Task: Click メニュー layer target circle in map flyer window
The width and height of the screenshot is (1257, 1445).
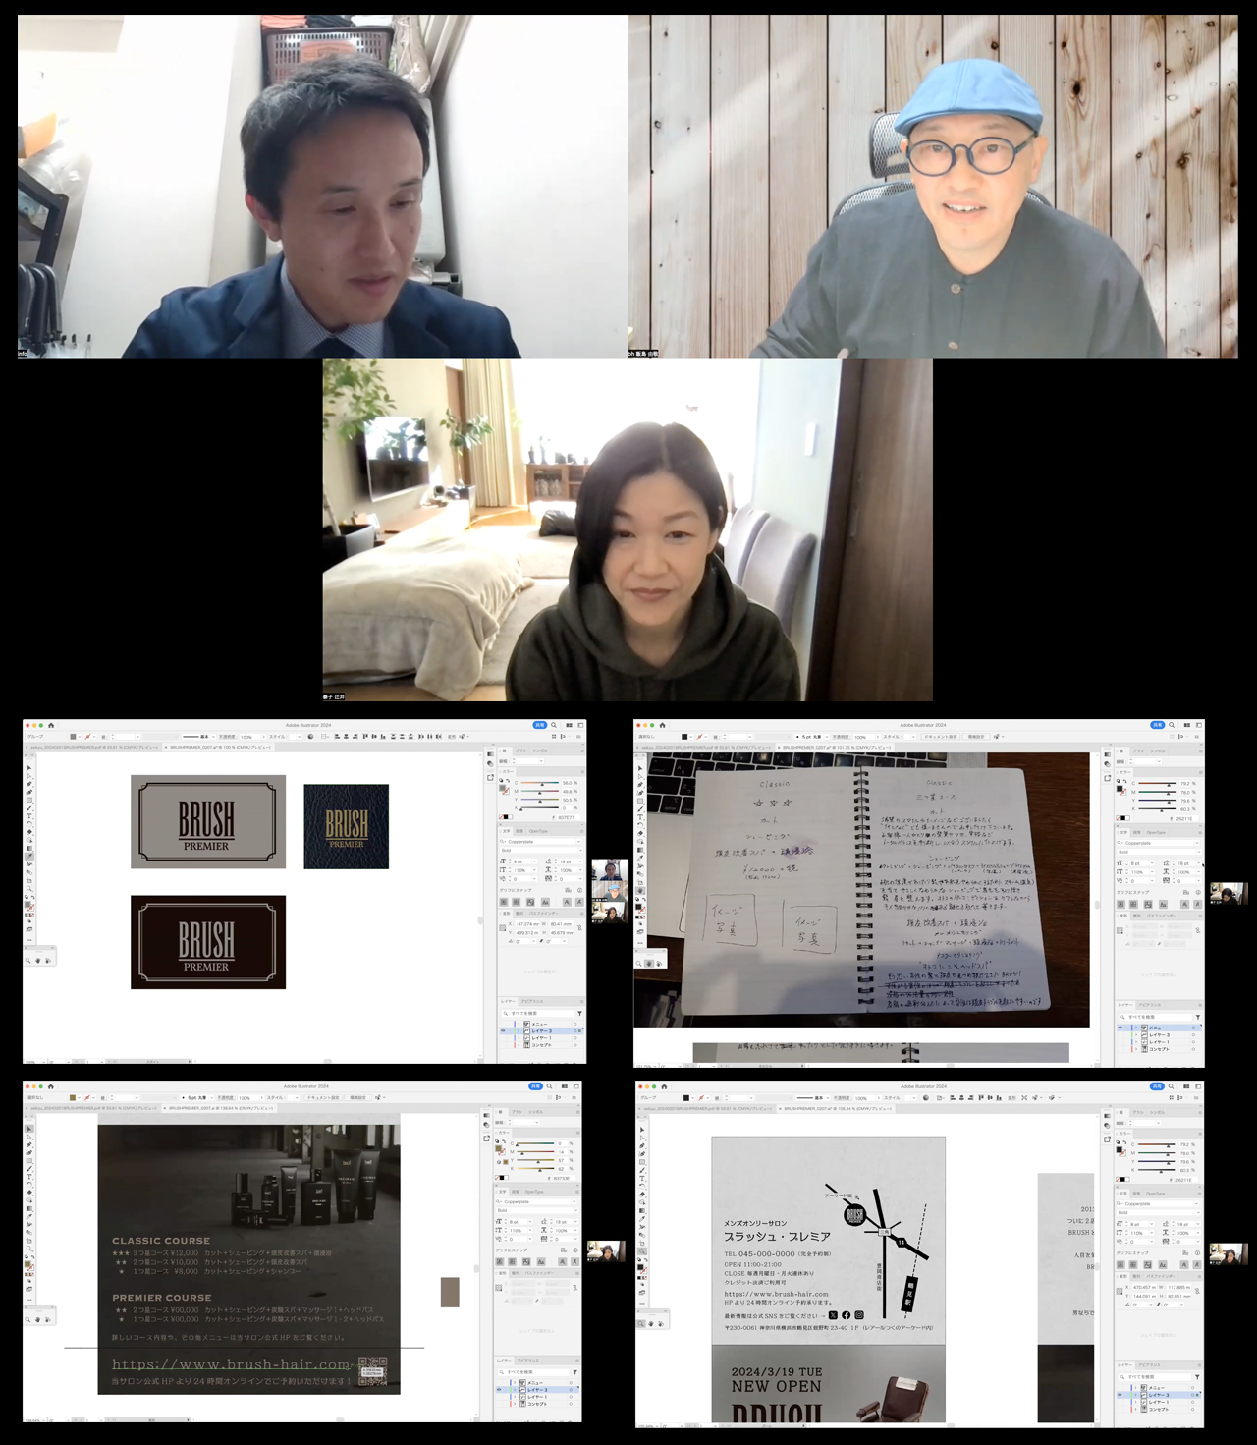Action: pyautogui.click(x=1192, y=1388)
